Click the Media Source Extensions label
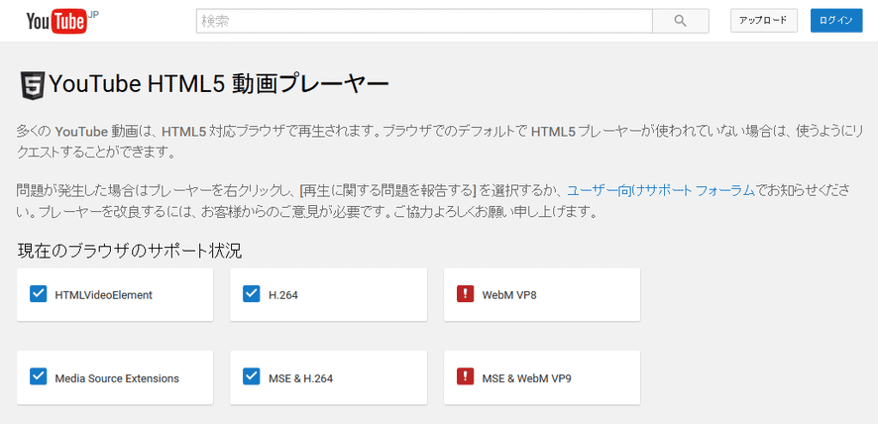The height and width of the screenshot is (424, 878). pos(117,378)
